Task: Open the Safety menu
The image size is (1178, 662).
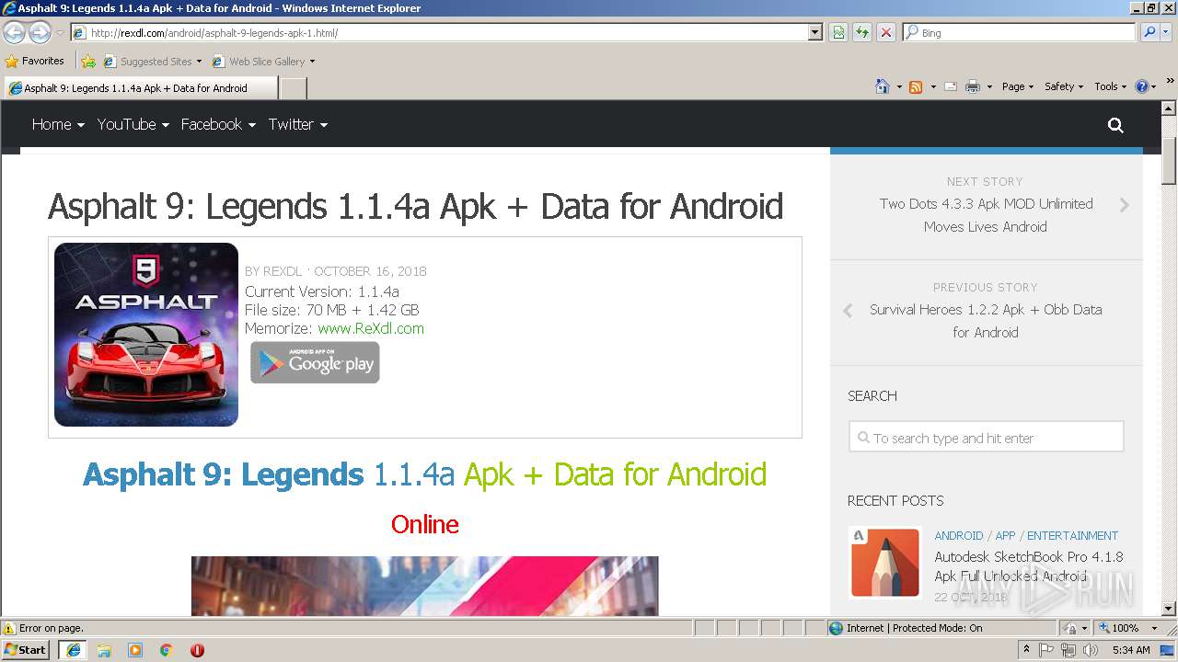Action: [x=1064, y=86]
